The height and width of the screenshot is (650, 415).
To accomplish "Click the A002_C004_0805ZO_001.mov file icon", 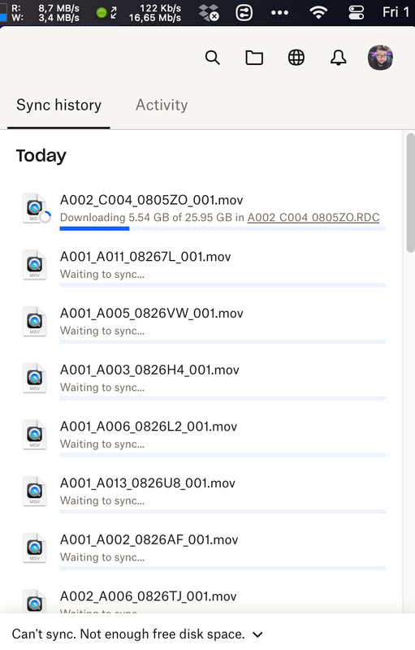I will coord(35,208).
